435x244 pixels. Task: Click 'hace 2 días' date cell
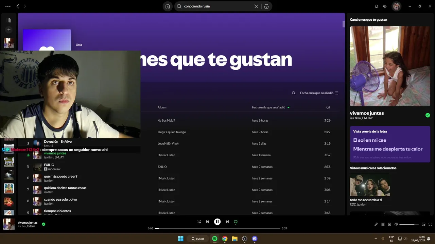coord(259,143)
